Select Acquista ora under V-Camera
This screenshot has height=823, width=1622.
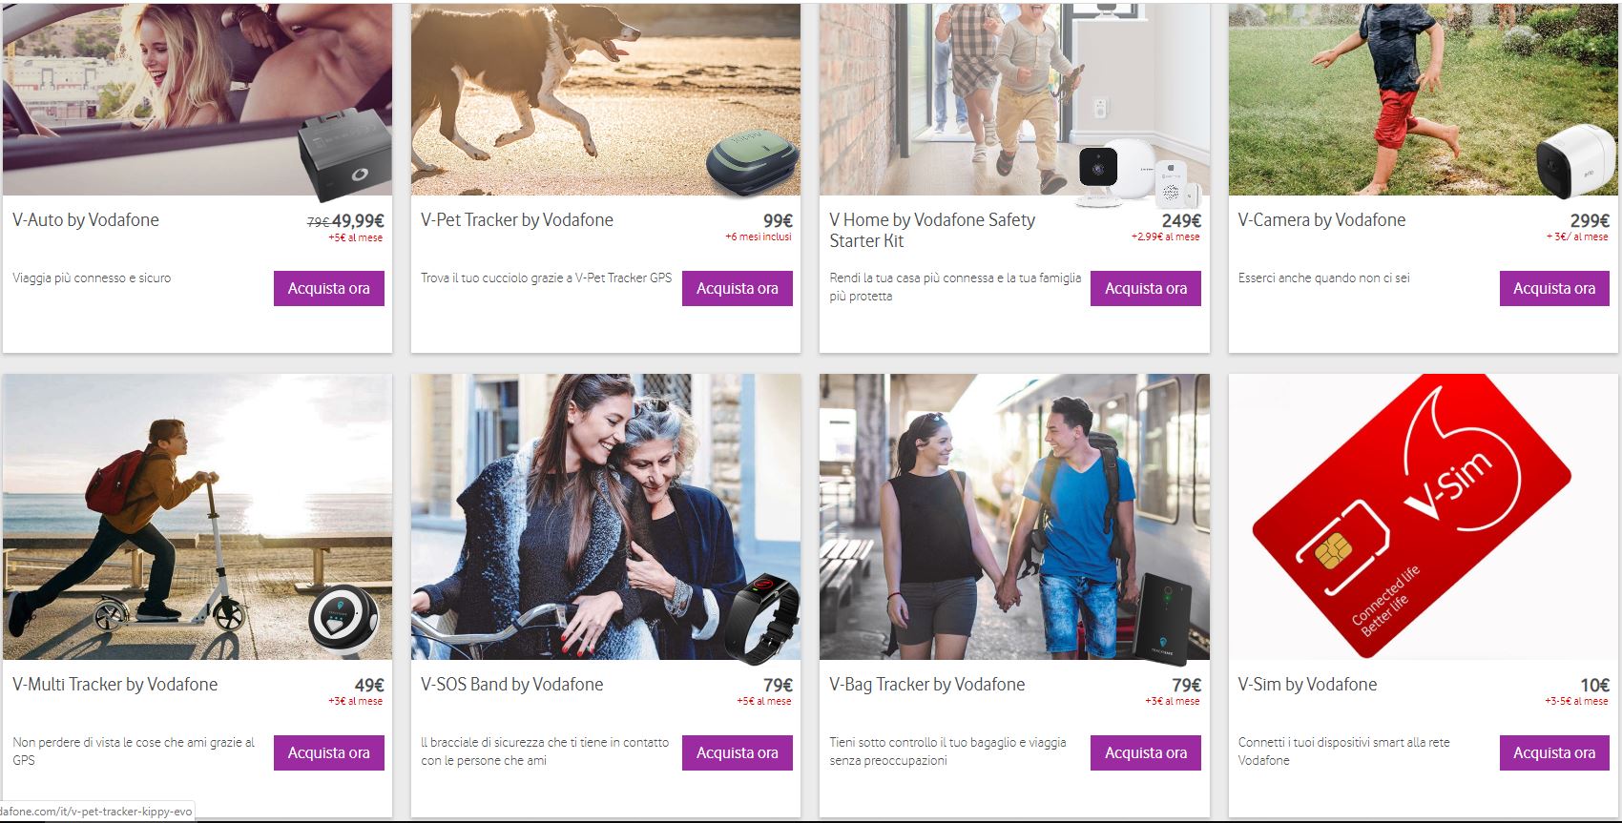pos(1554,288)
